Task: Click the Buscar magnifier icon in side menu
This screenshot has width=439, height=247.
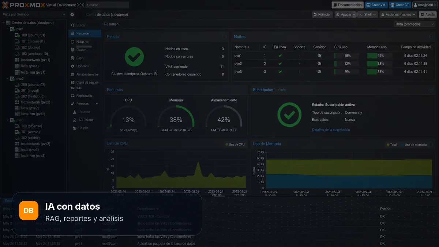Action: click(72, 25)
